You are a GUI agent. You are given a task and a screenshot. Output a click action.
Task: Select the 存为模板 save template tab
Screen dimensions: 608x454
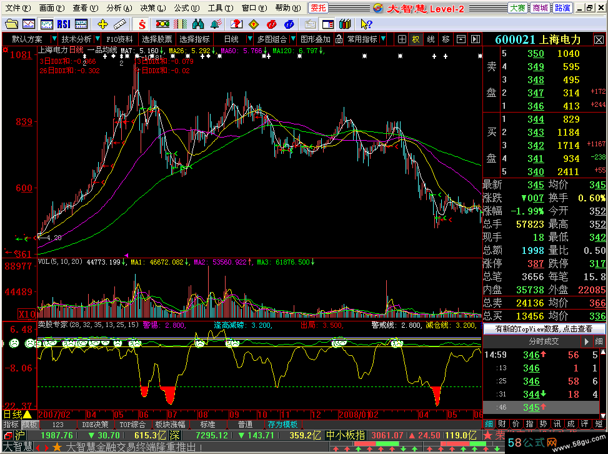point(282,425)
